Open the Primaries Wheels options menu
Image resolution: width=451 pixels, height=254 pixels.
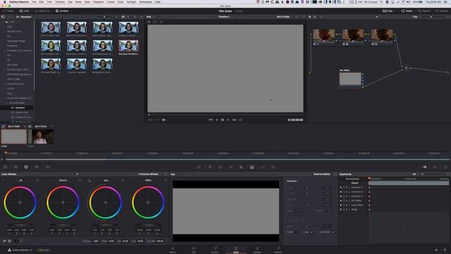point(165,174)
